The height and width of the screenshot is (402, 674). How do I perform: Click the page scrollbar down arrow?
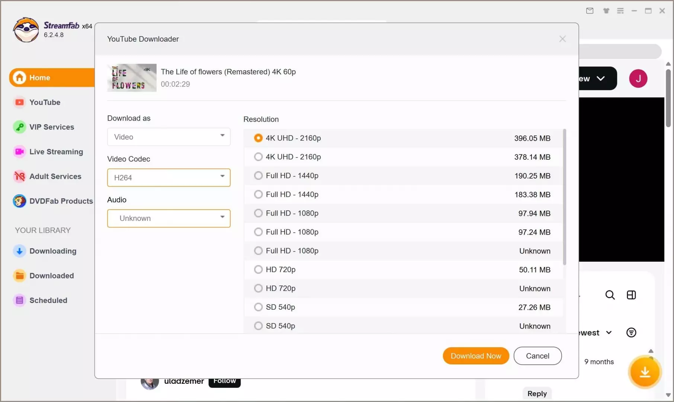coord(668,395)
